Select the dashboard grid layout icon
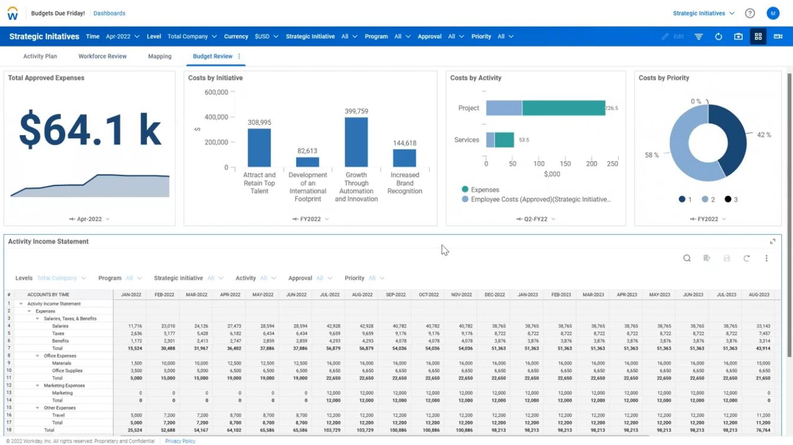This screenshot has width=793, height=445. coord(758,36)
